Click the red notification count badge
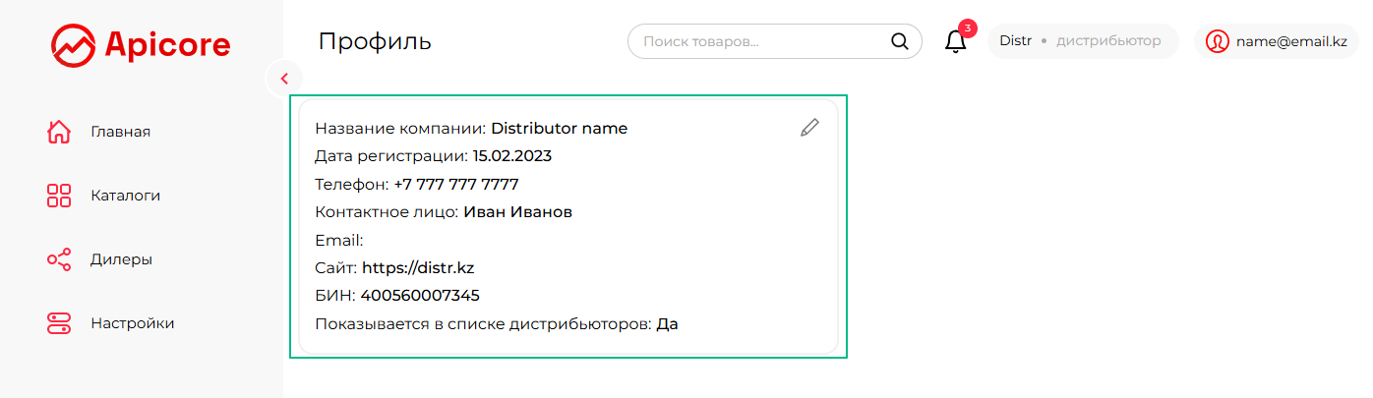This screenshot has height=398, width=1373. click(x=968, y=28)
